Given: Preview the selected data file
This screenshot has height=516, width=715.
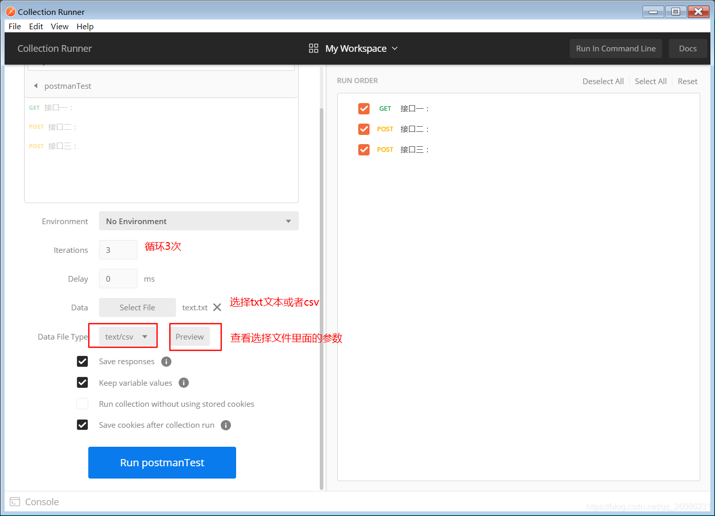Looking at the screenshot, I should click(190, 336).
